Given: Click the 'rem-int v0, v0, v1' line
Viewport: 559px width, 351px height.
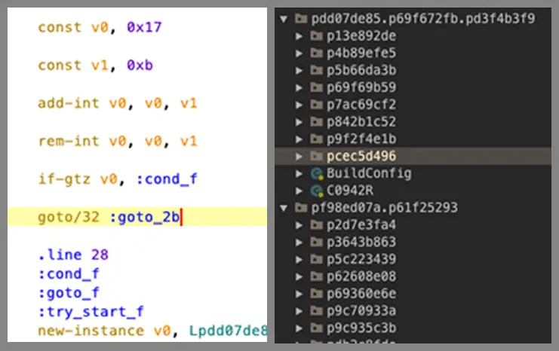Looking at the screenshot, I should tap(117, 142).
